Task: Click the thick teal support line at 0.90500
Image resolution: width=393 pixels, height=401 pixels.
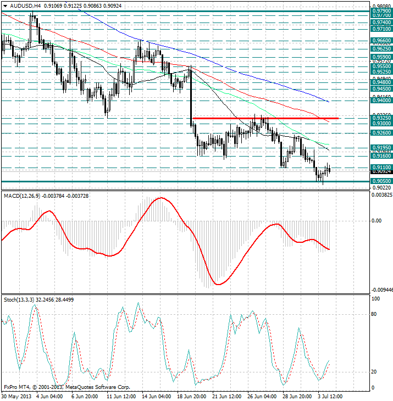Action: pos(185,181)
